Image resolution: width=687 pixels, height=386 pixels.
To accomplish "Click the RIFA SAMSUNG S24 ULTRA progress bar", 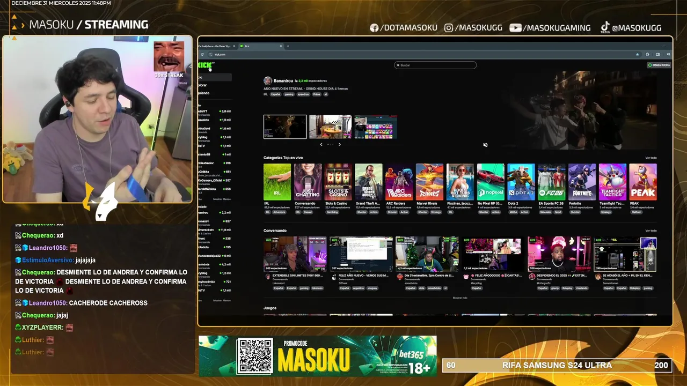I will pyautogui.click(x=557, y=365).
